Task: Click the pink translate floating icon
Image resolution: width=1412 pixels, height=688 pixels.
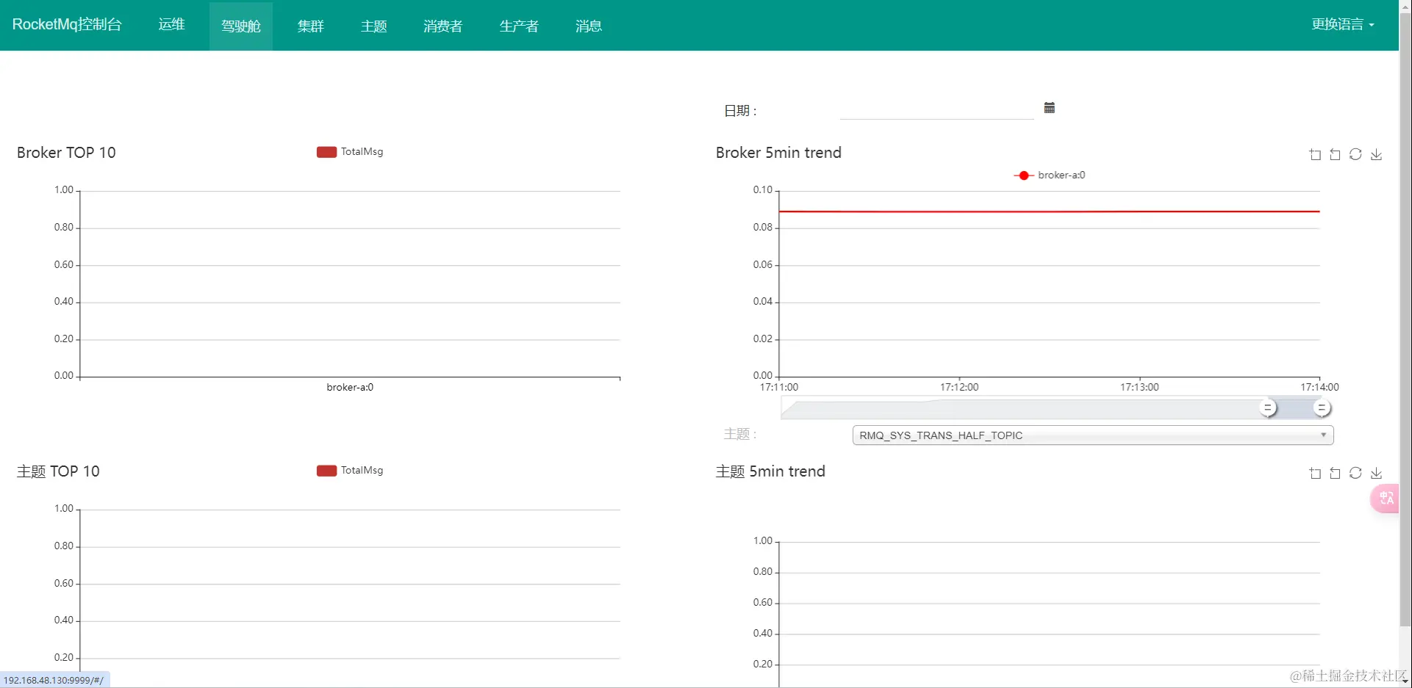Action: pos(1386,499)
